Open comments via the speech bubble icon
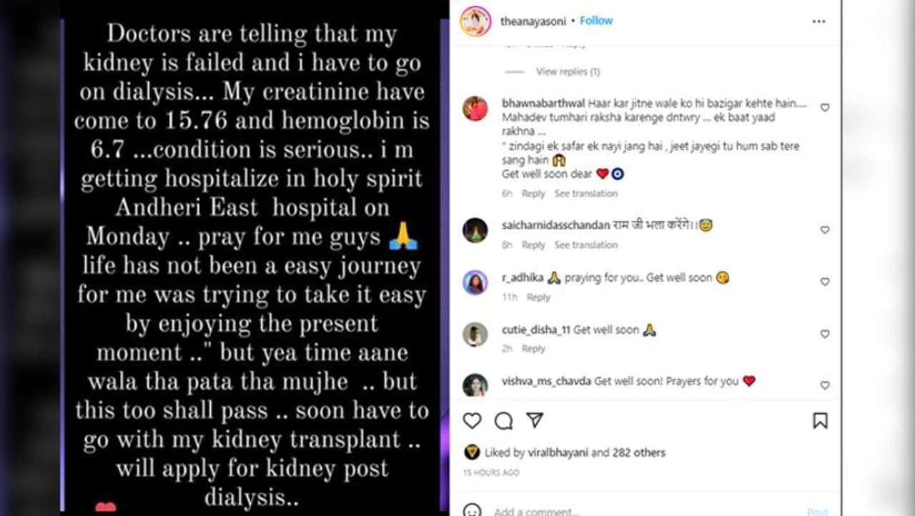Screen dimensions: 915x516 pyautogui.click(x=503, y=421)
